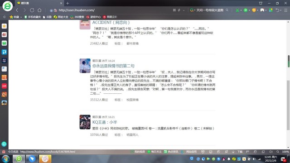290x163 pixels.
Task: Click the 明星同人 tag link
Action: point(132,135)
